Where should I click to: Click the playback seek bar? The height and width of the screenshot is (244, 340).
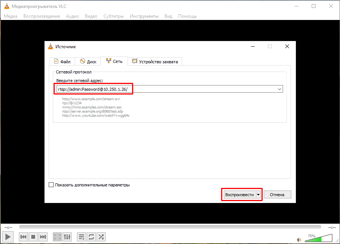[170, 227]
